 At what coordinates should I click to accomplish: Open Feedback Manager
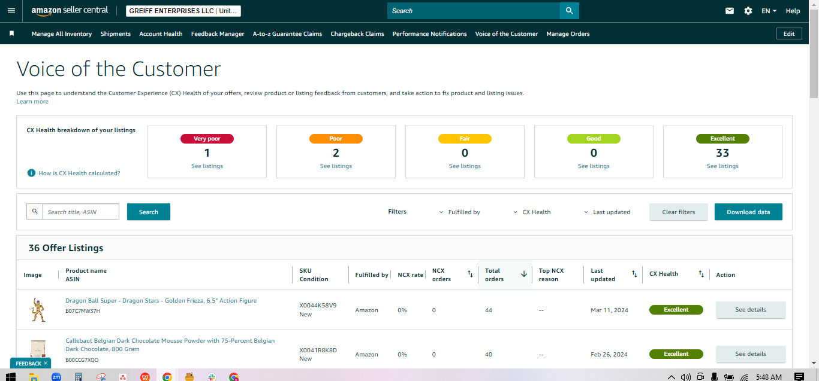218,33
